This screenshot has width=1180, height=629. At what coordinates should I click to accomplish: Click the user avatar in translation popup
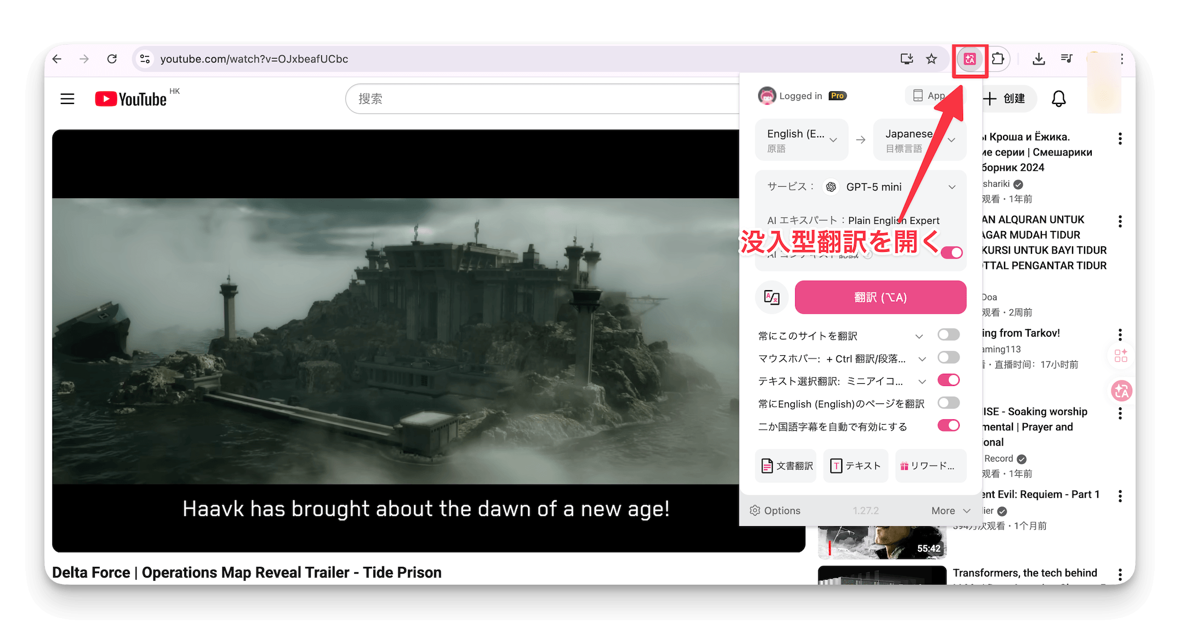[x=767, y=96]
